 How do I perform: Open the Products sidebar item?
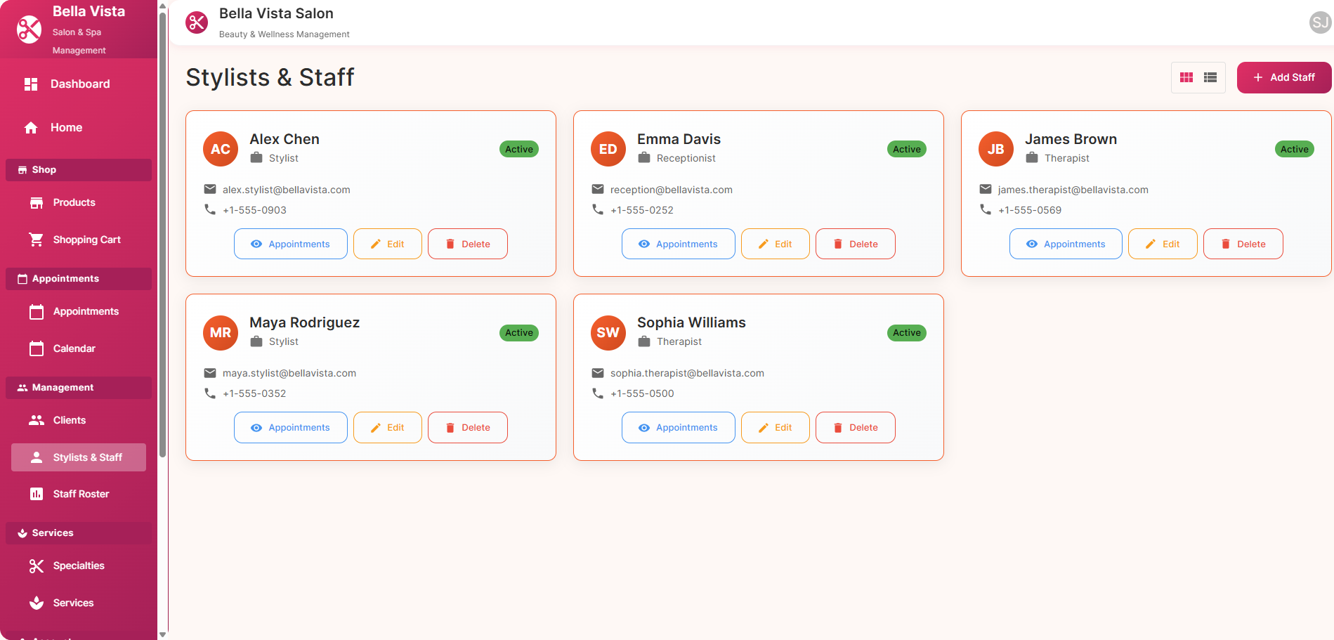pos(74,202)
